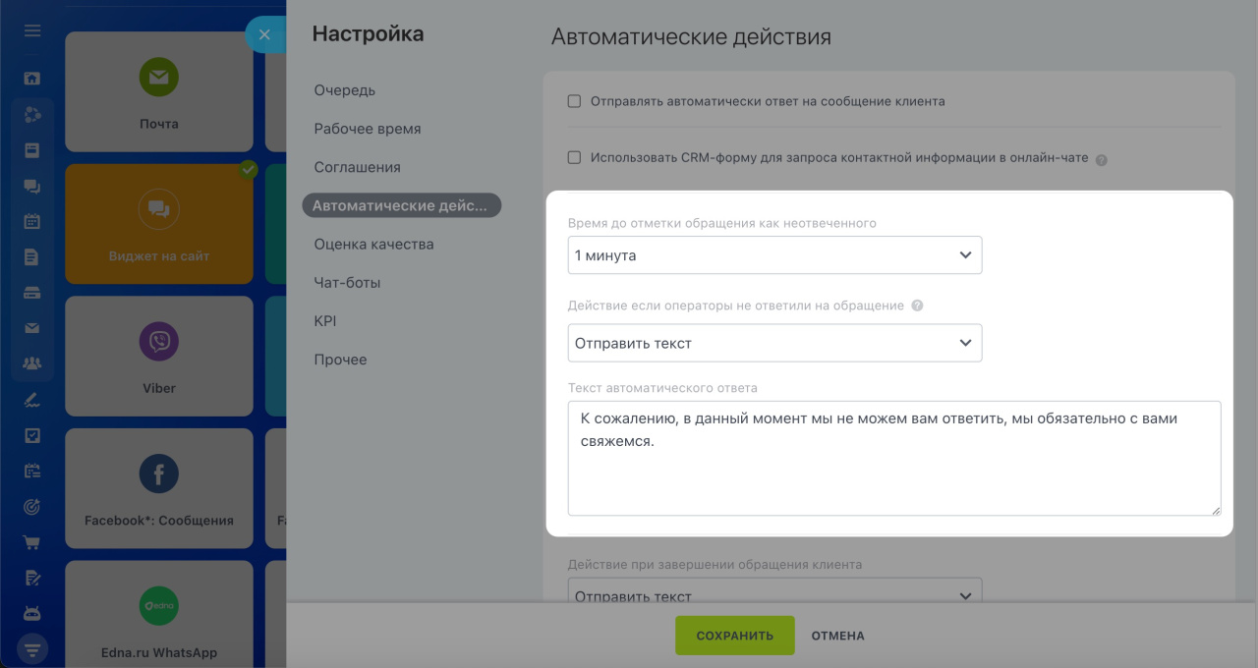This screenshot has width=1258, height=668.
Task: Open the chat bubbles sidebar icon
Action: pyautogui.click(x=32, y=186)
